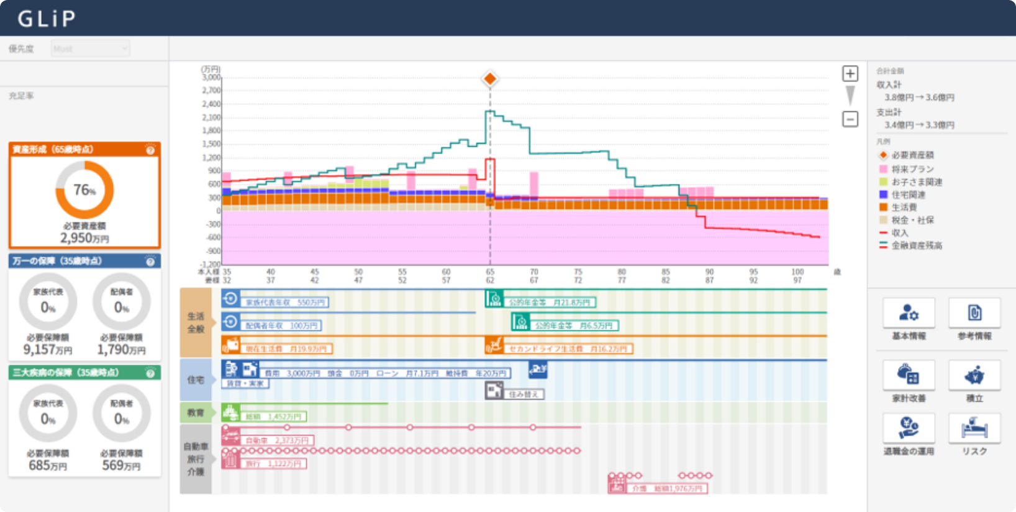Screen dimensions: 1016x512
Task: Click help icon on 万一の保障 panel
Action: [150, 262]
